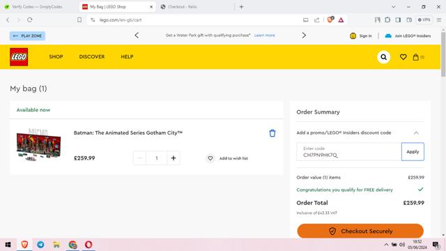446x251 pixels.
Task: Click the Enter code input field
Action: click(x=348, y=152)
